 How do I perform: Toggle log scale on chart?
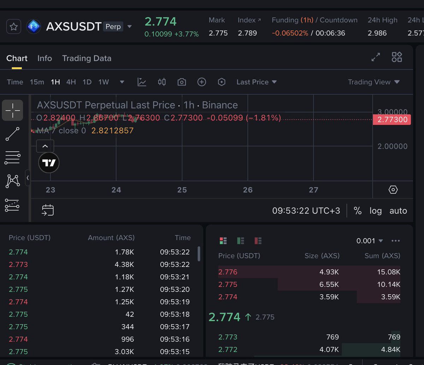click(376, 211)
